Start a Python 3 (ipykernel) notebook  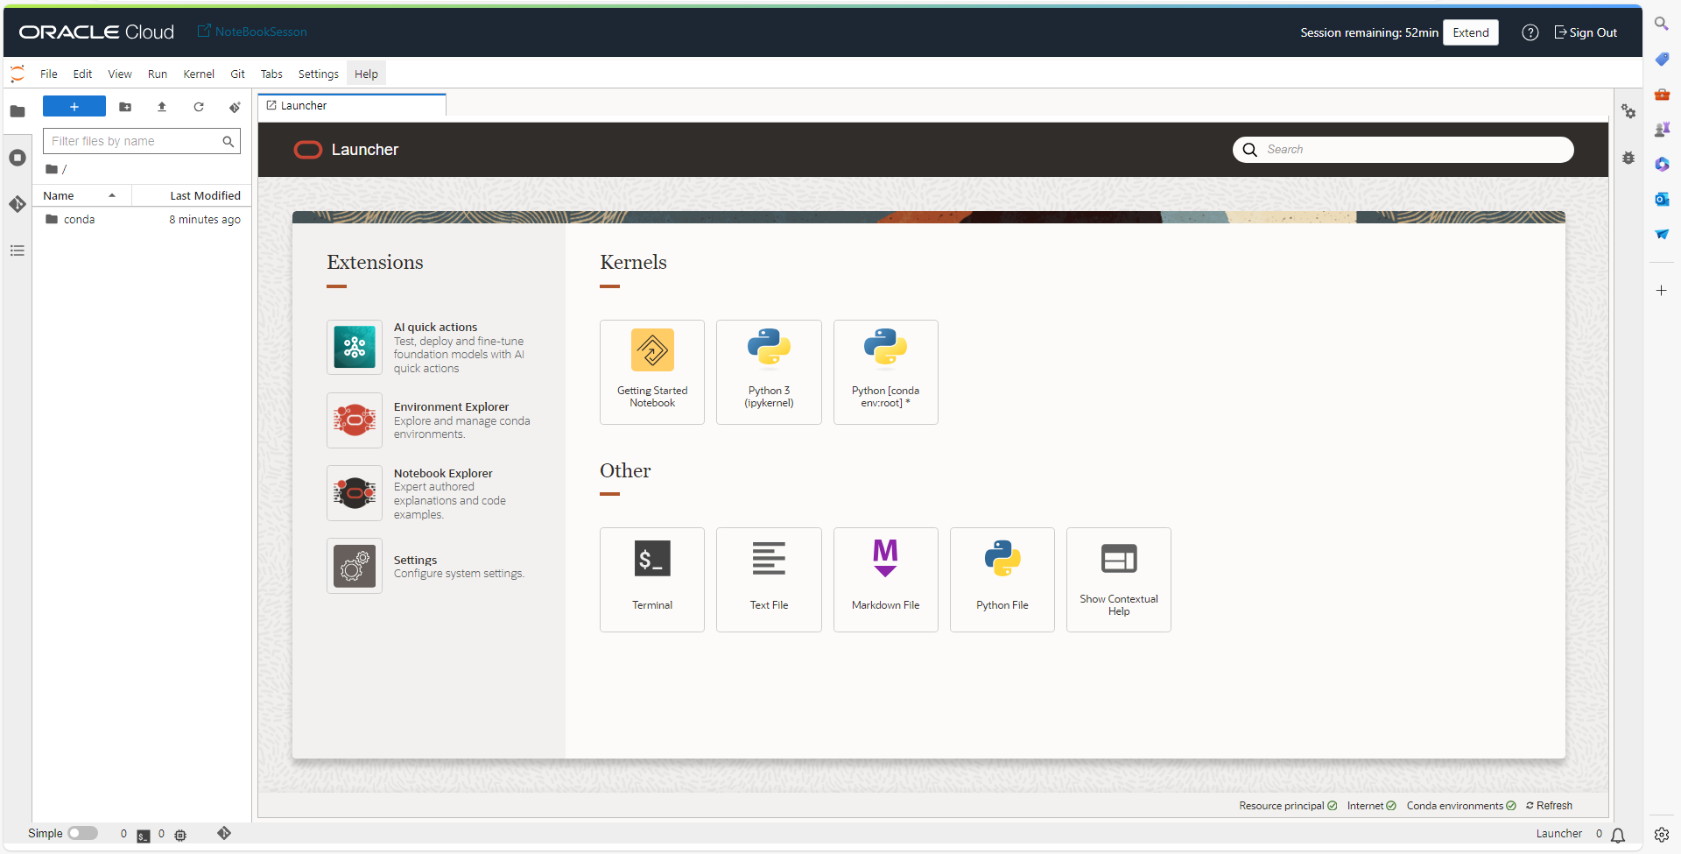769,372
